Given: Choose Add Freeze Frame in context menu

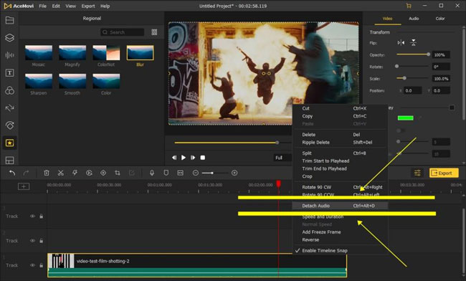Looking at the screenshot, I should coord(340,232).
